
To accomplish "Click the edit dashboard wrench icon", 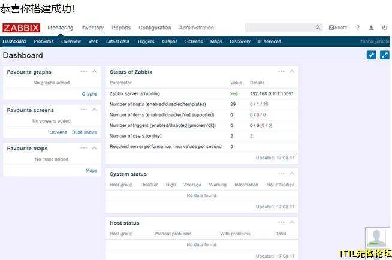I will pyautogui.click(x=371, y=55).
